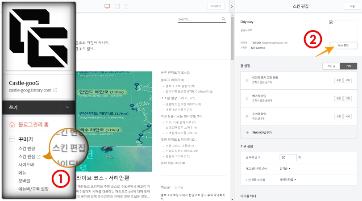Open 사이드바 menu item
The height and width of the screenshot is (201, 362).
26,165
